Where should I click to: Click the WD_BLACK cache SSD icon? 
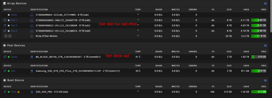(x=32, y=57)
